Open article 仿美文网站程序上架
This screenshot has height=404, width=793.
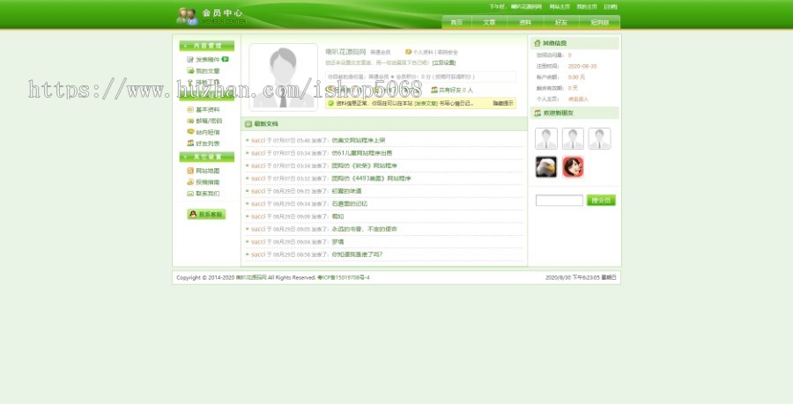click(358, 140)
